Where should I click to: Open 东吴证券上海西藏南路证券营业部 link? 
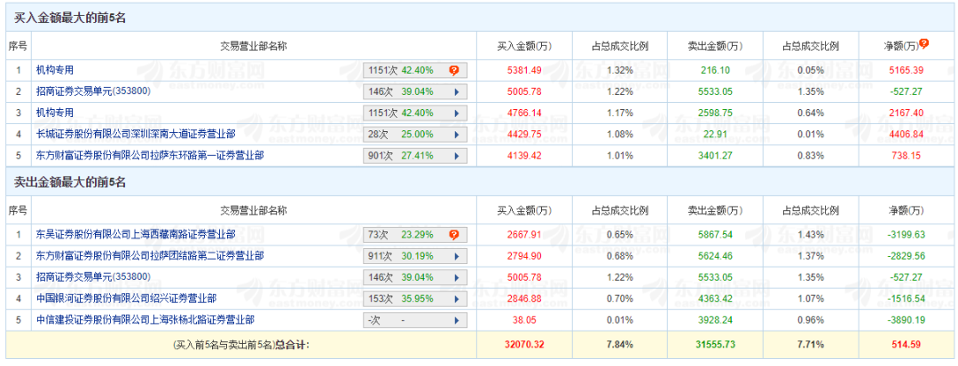pos(136,234)
